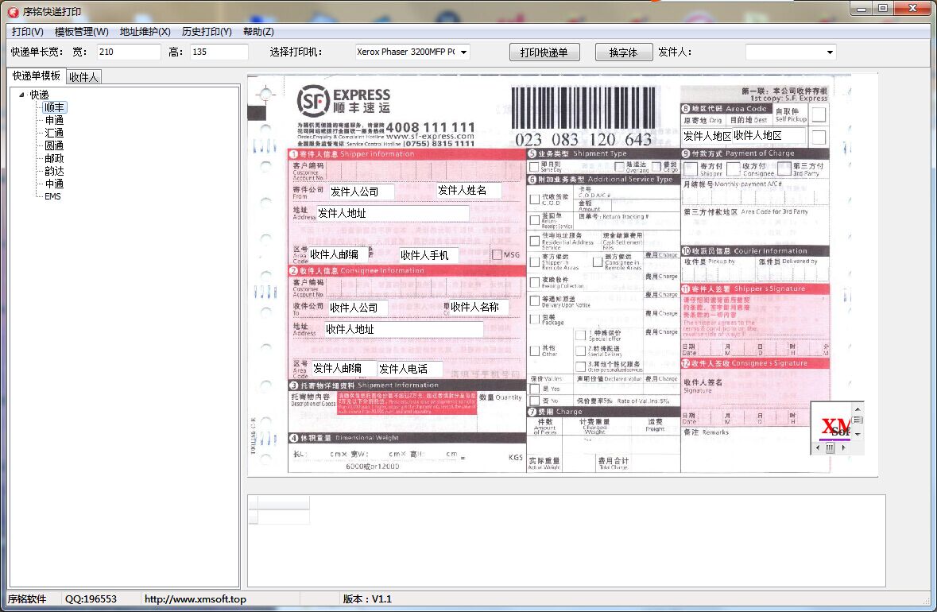Screen dimensions: 937x612
Task: Minimize the 序铭快递打印 window
Action: tap(861, 9)
